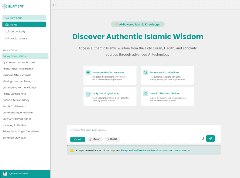Open Friday Sunnah Acts chat
Screen dimensions: 240x178
[x=14, y=94]
